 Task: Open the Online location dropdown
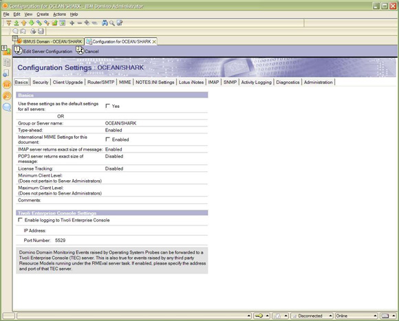(356, 316)
